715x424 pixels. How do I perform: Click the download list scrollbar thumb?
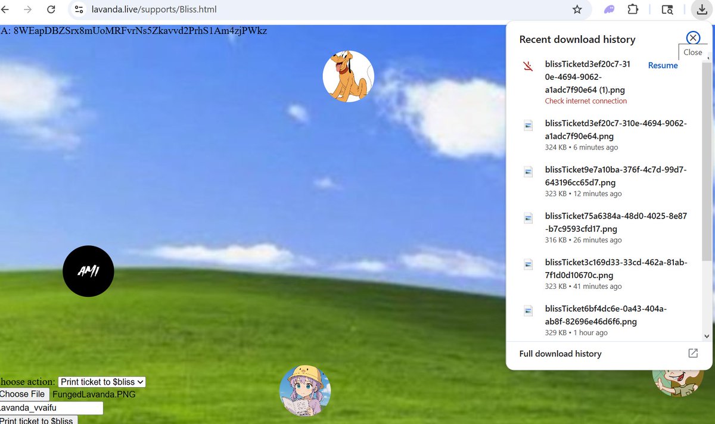pos(707,161)
